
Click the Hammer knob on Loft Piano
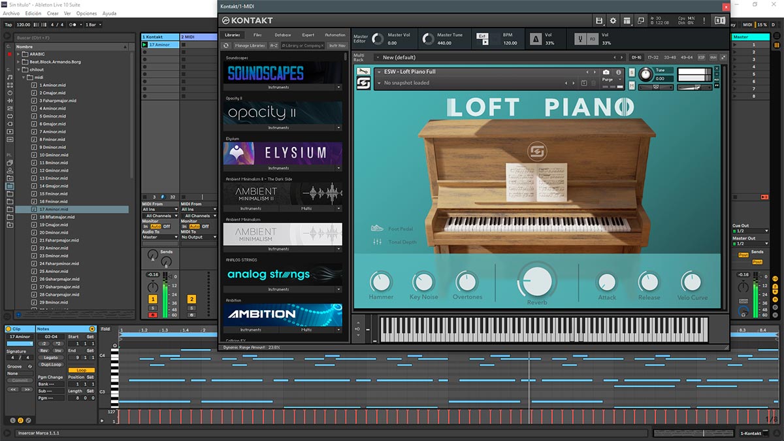point(380,282)
